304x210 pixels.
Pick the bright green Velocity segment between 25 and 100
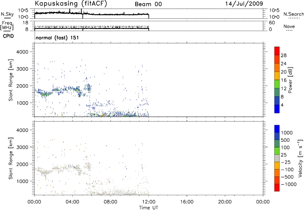pos(277,151)
